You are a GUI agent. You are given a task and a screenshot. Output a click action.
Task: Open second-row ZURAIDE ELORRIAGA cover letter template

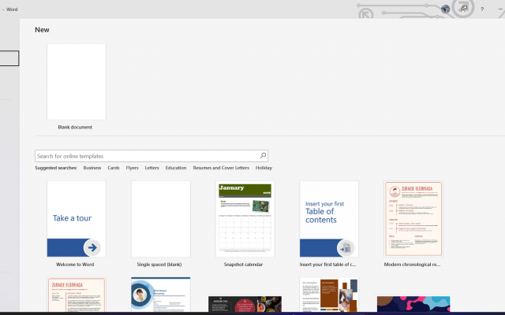click(x=77, y=295)
